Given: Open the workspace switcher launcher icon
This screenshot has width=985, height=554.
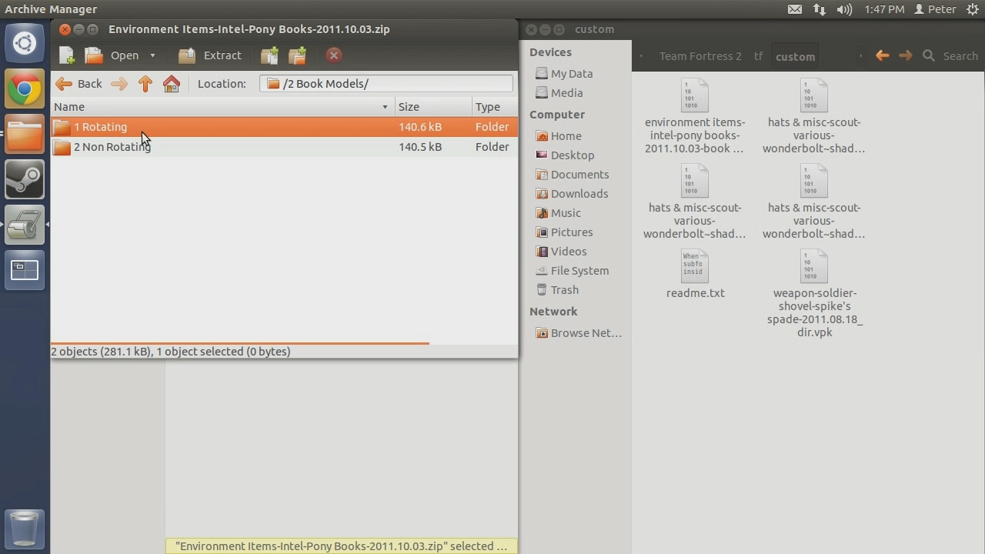Looking at the screenshot, I should pos(25,270).
